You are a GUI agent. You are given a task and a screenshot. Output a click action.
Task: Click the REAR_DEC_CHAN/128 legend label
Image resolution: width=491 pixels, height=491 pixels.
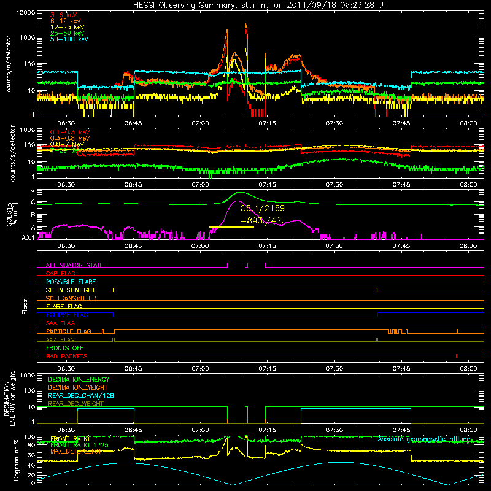pos(81,395)
